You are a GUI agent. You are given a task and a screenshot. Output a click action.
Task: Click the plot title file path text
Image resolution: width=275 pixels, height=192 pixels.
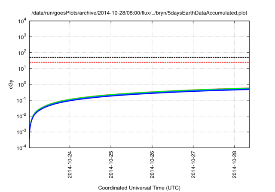tap(139, 13)
